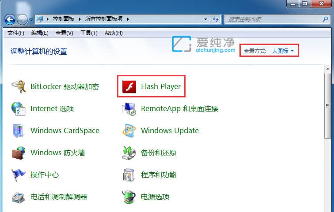Click the scrollbar up arrow
This screenshot has width=334, height=212.
tap(328, 69)
